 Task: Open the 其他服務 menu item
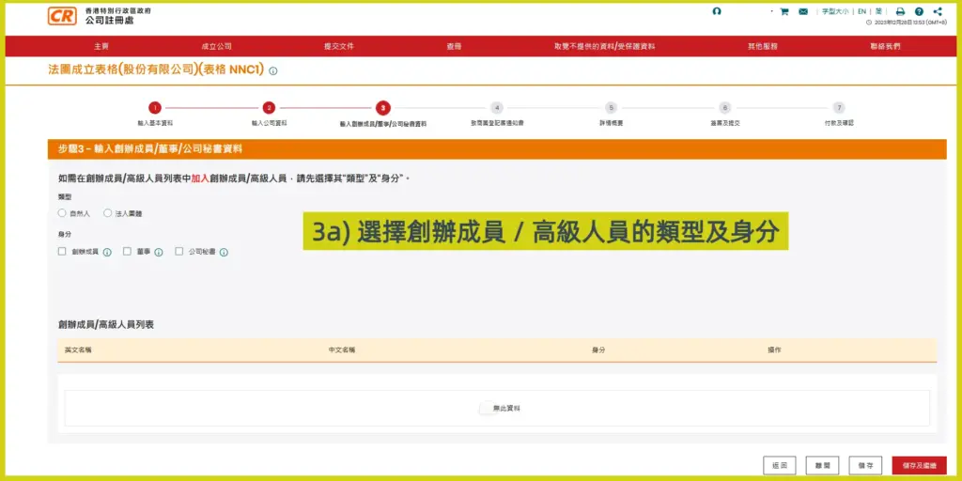(762, 46)
